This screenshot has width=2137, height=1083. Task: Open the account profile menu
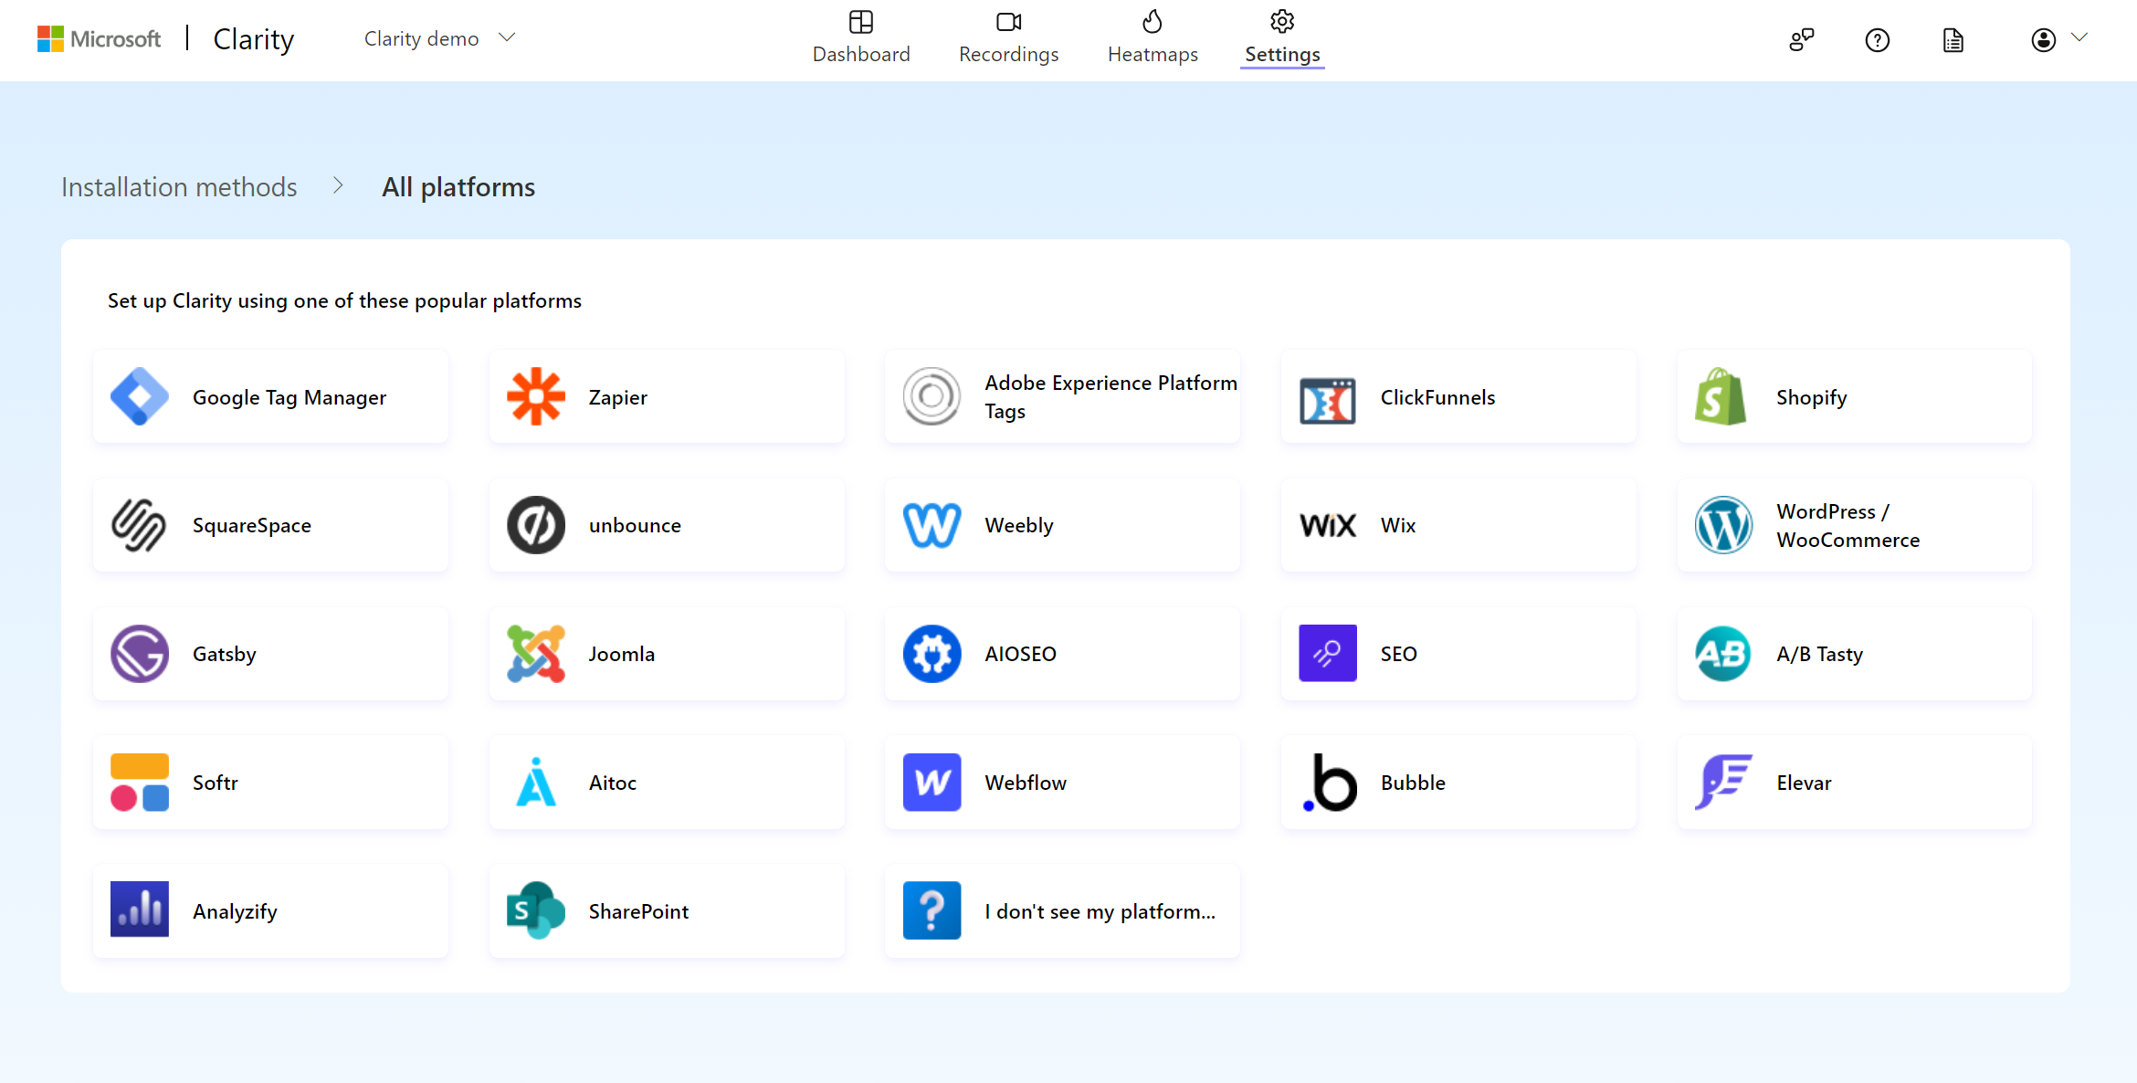[2058, 39]
